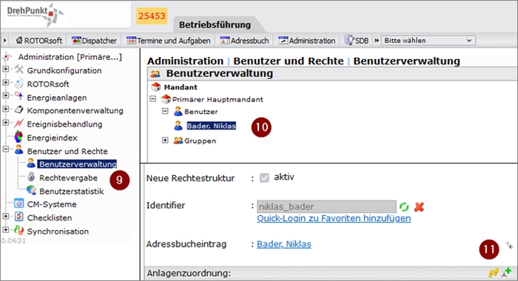This screenshot has height=281, width=518.
Task: Click the double-chevron before Bitte wählen
Action: pos(376,40)
